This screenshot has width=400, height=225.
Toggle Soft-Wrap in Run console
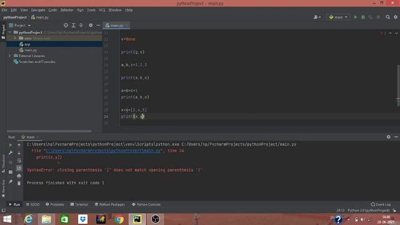19,161
